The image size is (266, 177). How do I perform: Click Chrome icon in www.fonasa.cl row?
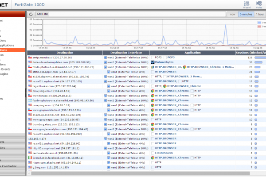pos(153,96)
